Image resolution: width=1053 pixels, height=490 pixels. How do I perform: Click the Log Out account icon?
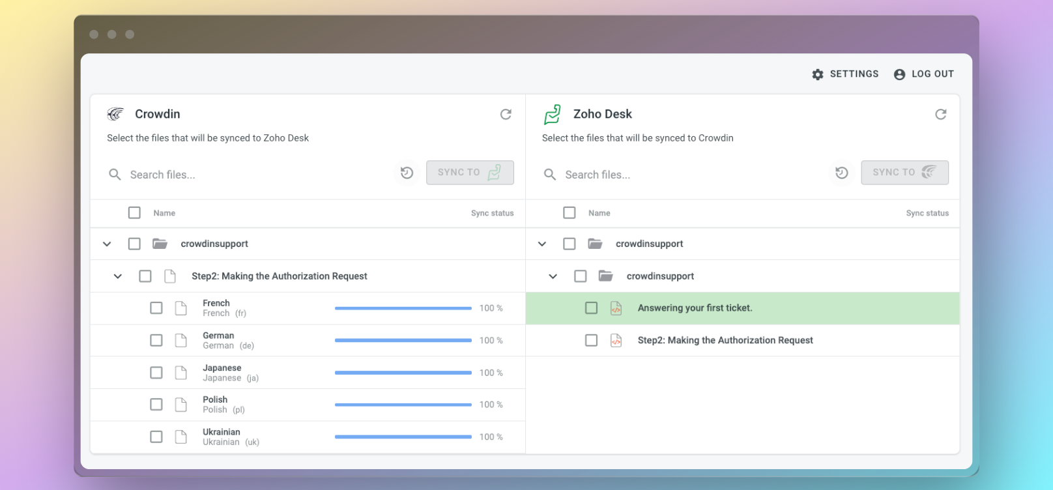pyautogui.click(x=899, y=74)
